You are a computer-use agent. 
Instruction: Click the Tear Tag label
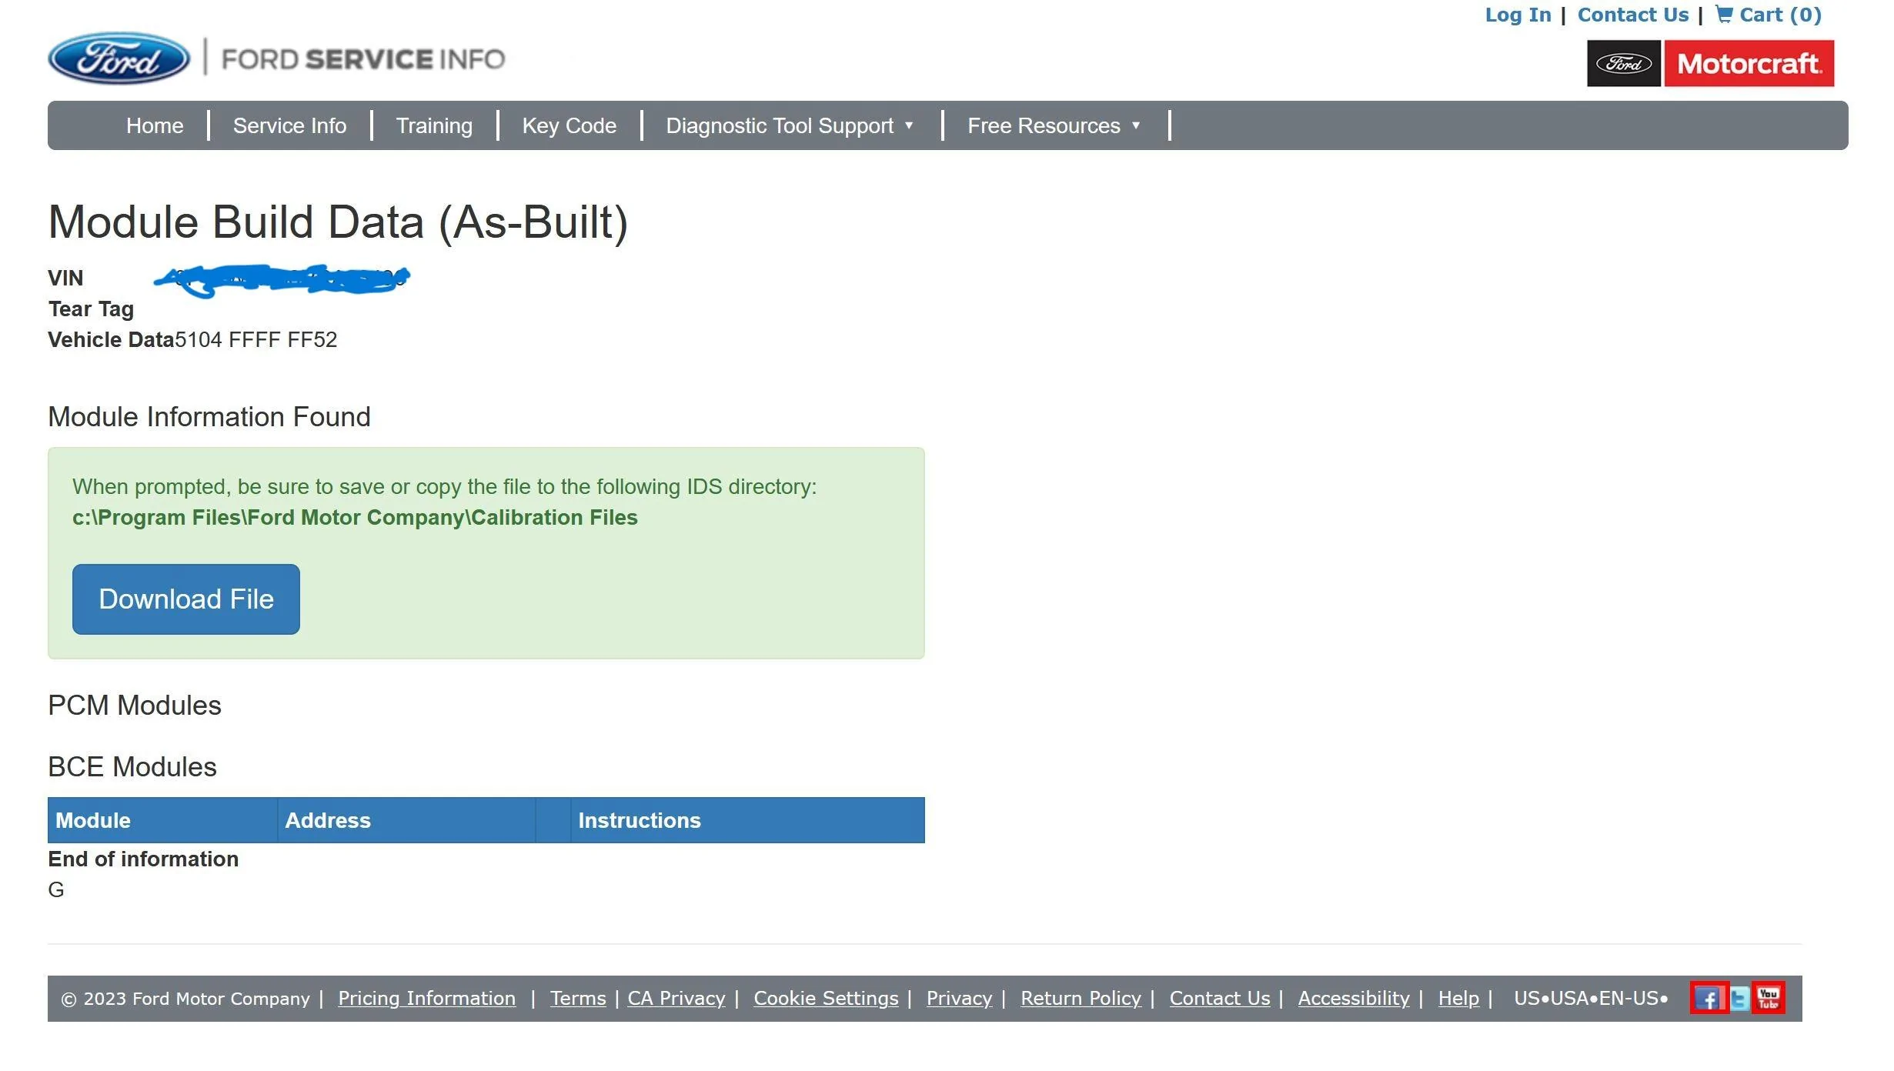tap(91, 309)
